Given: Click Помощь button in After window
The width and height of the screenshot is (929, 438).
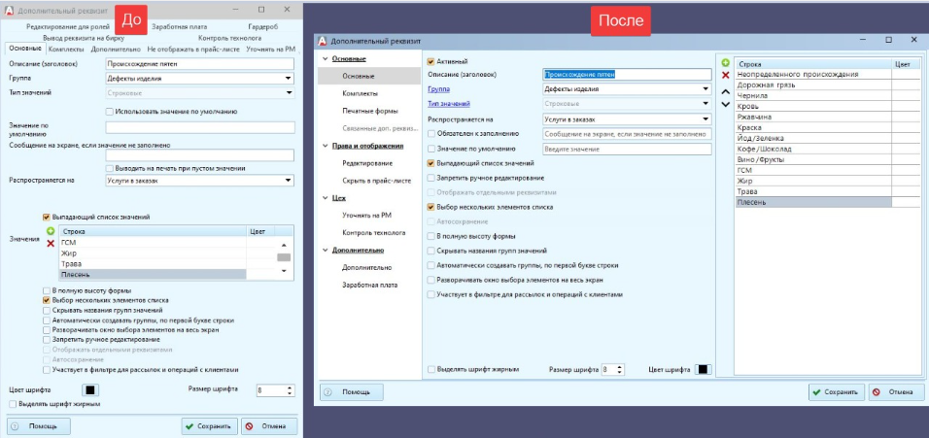Looking at the screenshot, I should pos(352,391).
